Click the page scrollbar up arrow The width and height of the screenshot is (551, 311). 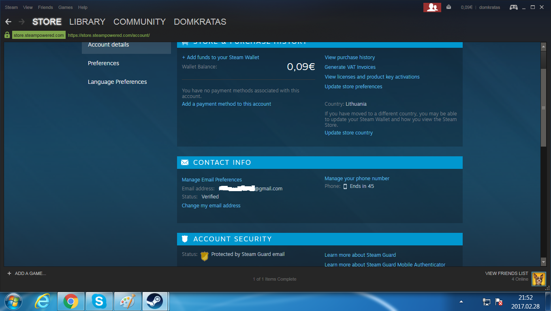point(544,46)
